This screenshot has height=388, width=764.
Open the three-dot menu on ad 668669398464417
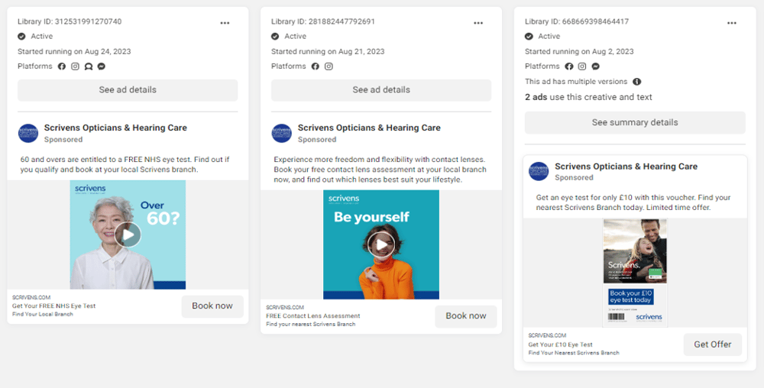(732, 23)
